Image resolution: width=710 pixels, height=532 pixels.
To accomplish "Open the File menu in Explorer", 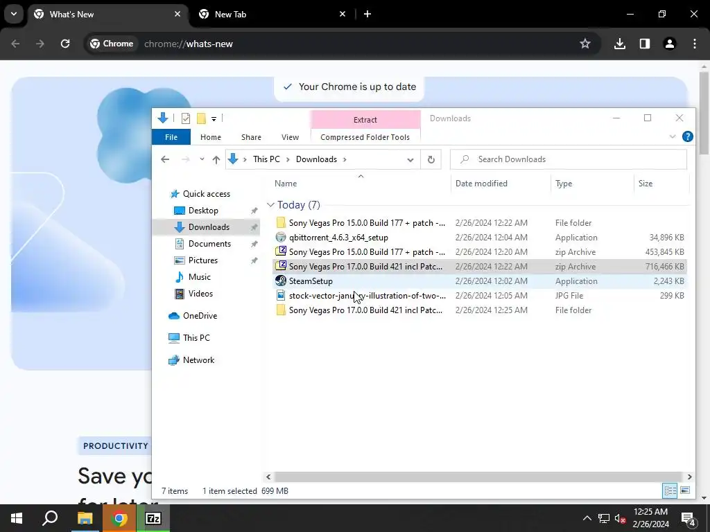I will click(171, 137).
